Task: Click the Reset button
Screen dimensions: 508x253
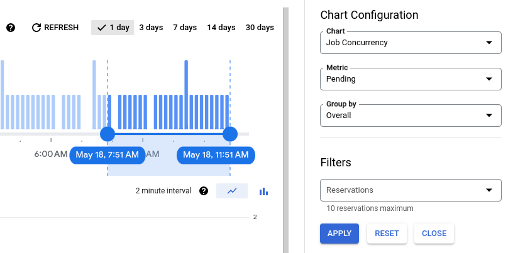Action: (387, 233)
